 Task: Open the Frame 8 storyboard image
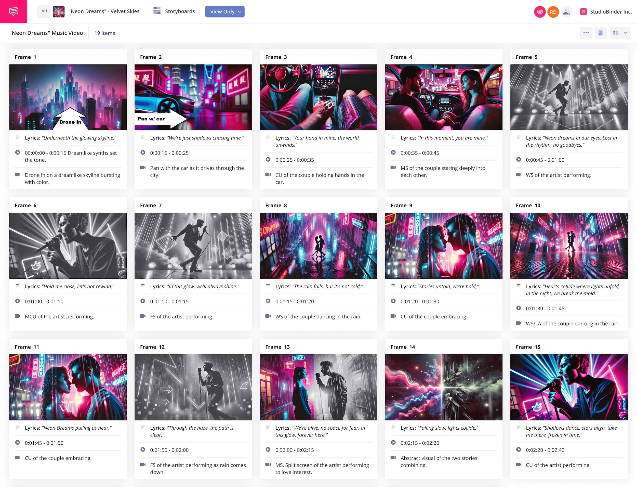(318, 246)
